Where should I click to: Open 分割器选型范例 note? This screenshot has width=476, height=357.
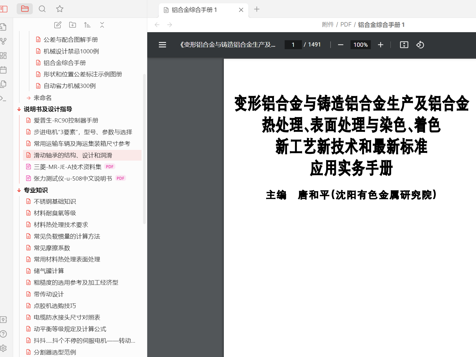(55, 352)
